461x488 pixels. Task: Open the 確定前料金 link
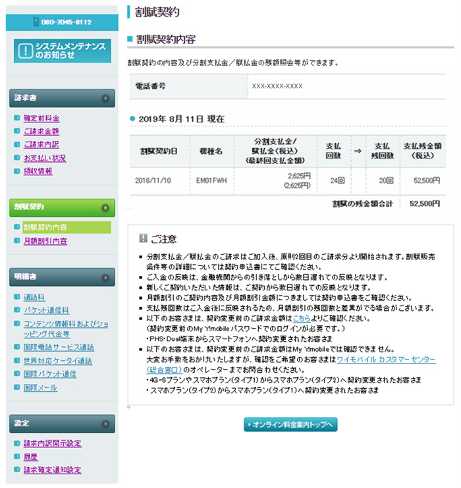coord(41,119)
